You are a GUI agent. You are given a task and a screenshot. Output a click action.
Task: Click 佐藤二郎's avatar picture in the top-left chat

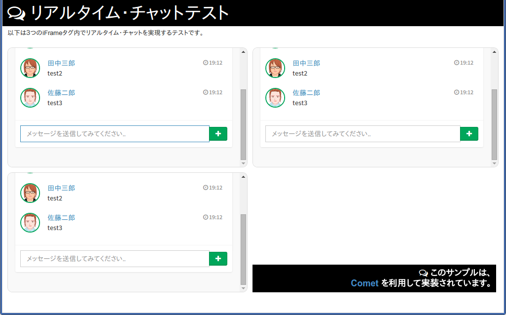30,97
